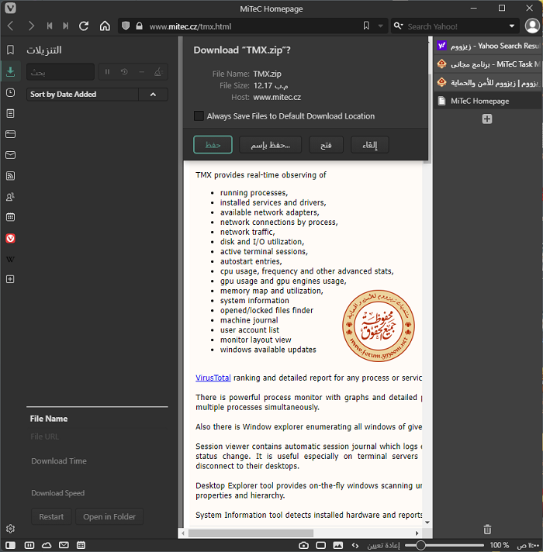Open the VirusTotal link
Image resolution: width=543 pixels, height=552 pixels.
click(213, 378)
